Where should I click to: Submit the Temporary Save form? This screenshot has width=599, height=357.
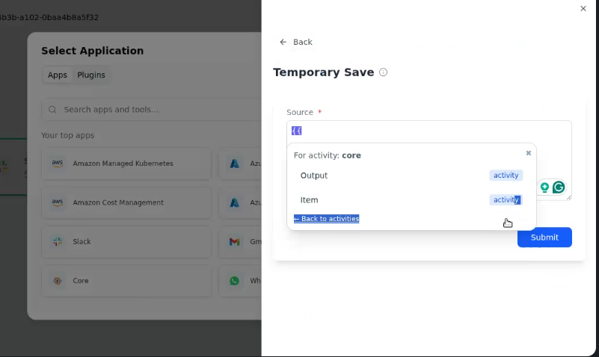[544, 238]
